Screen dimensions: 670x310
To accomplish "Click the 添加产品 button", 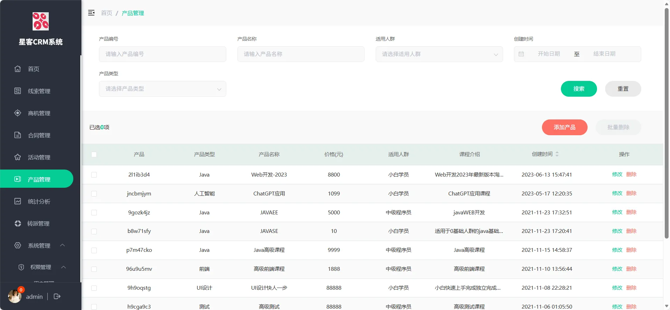I will [564, 127].
